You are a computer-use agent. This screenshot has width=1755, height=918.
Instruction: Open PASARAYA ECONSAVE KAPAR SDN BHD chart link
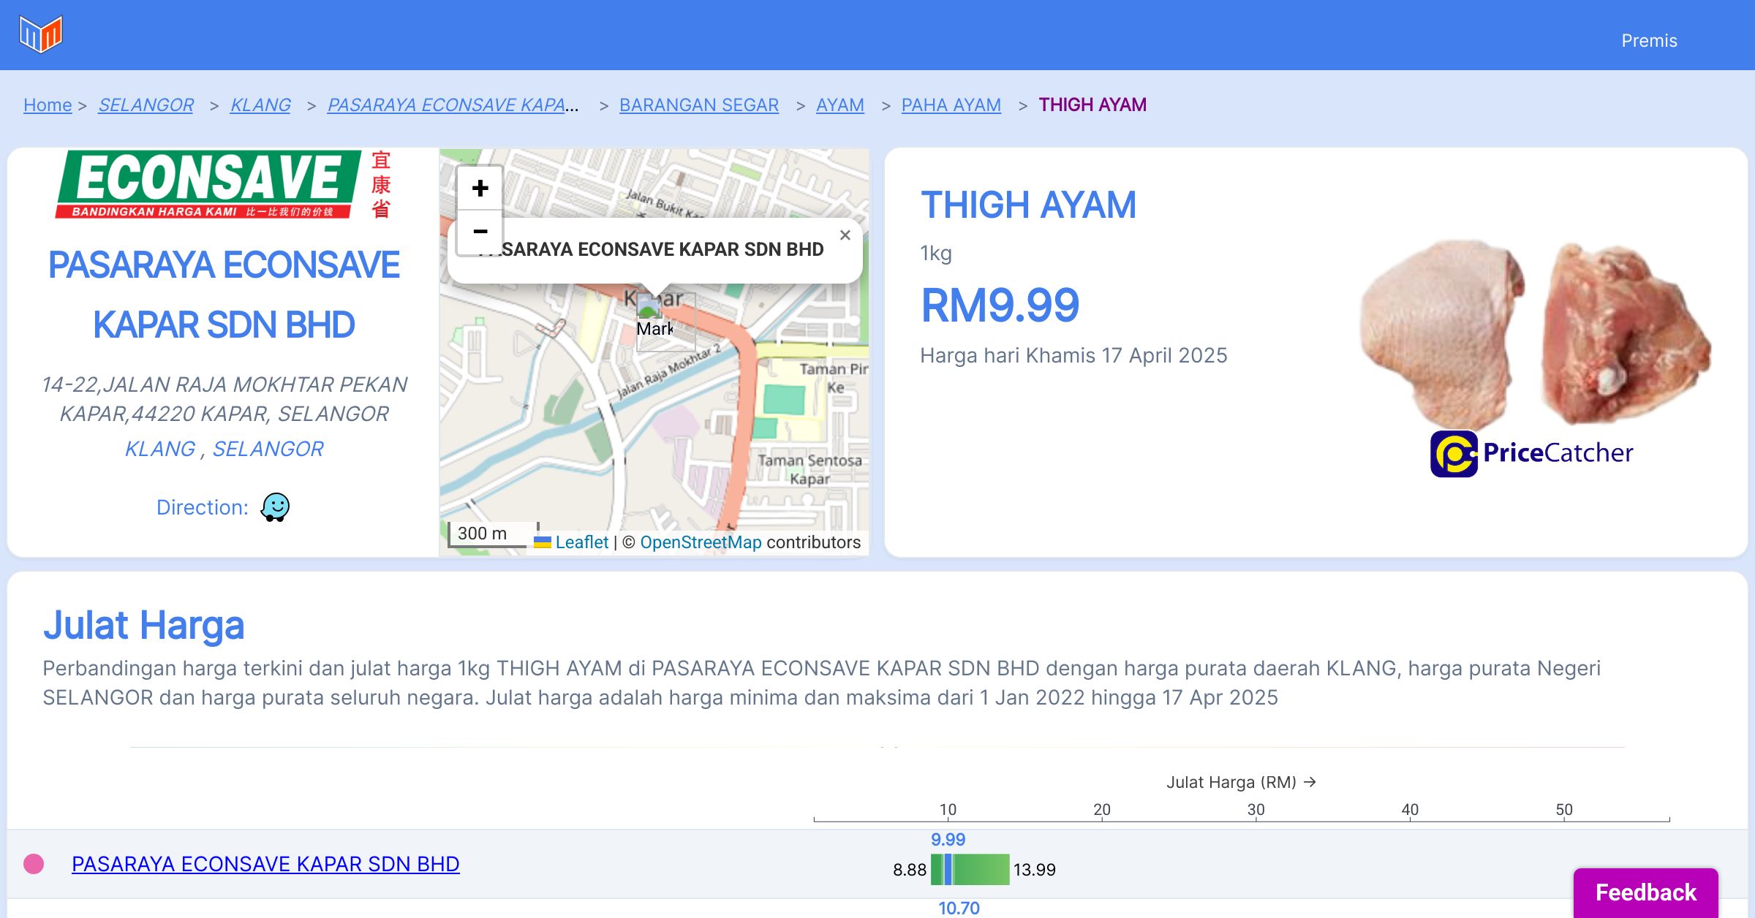coord(265,864)
